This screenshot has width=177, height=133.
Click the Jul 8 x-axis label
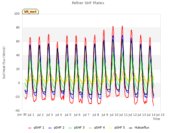point(96,115)
